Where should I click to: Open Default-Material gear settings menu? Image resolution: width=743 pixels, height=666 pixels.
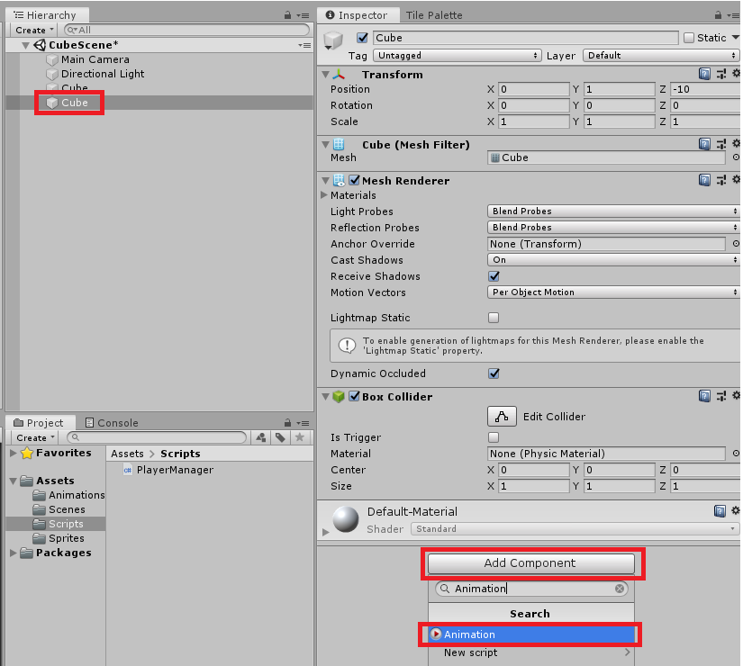click(x=736, y=510)
